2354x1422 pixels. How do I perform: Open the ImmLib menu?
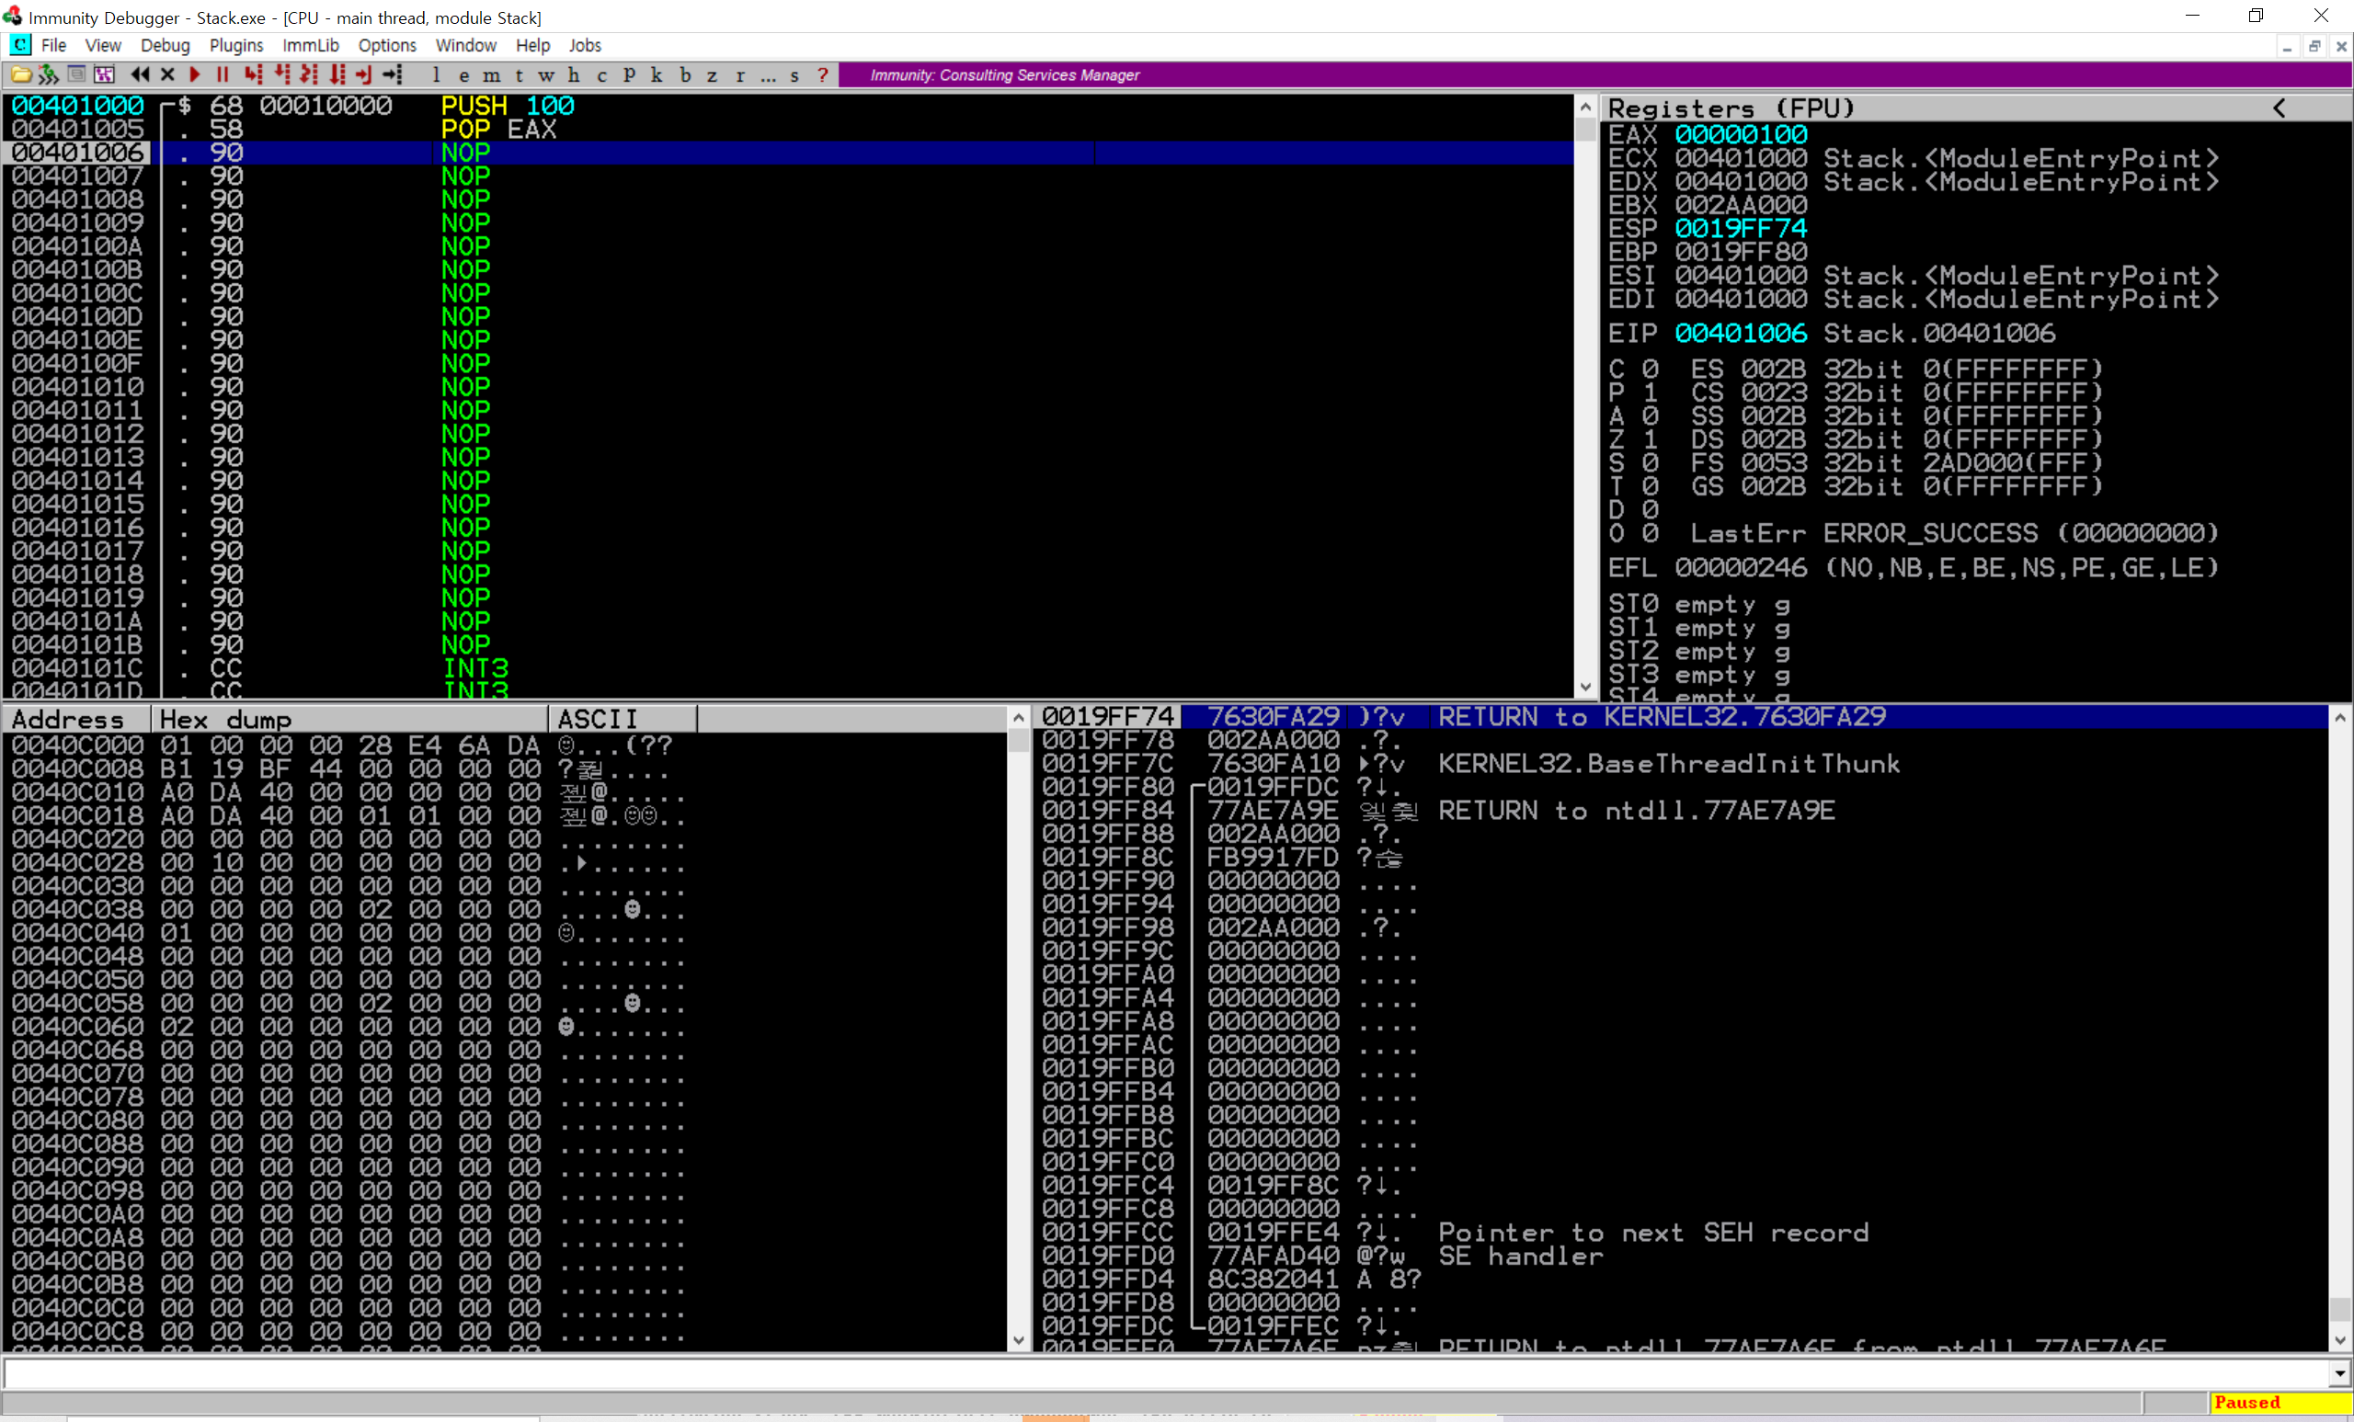(311, 45)
